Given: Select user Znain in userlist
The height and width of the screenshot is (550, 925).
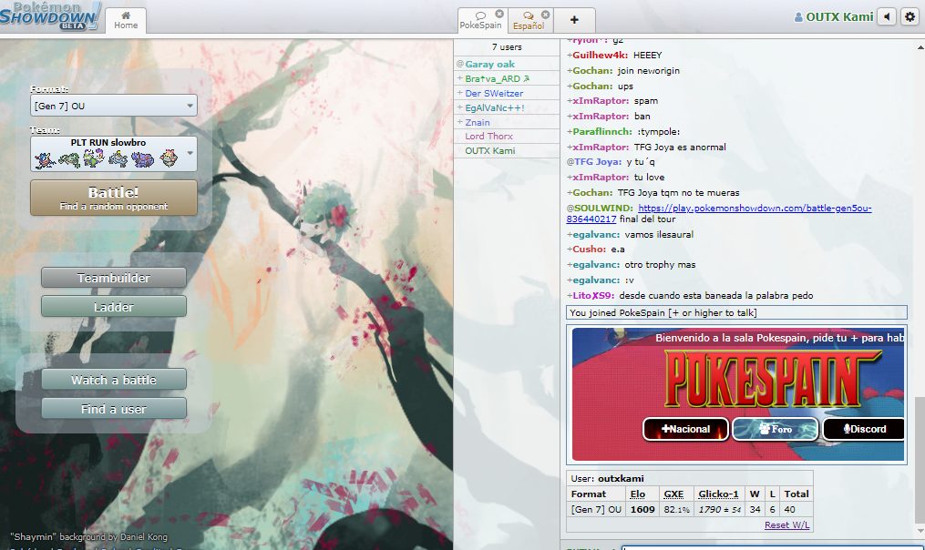Looking at the screenshot, I should [x=507, y=122].
